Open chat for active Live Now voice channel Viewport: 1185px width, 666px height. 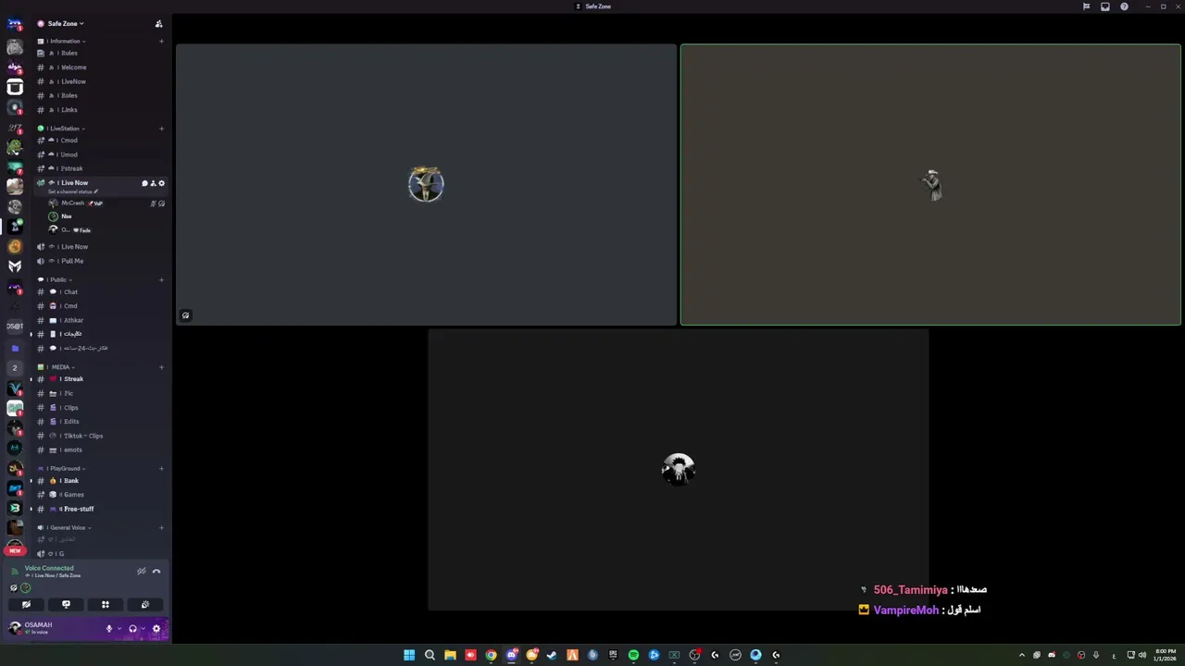[x=144, y=183]
